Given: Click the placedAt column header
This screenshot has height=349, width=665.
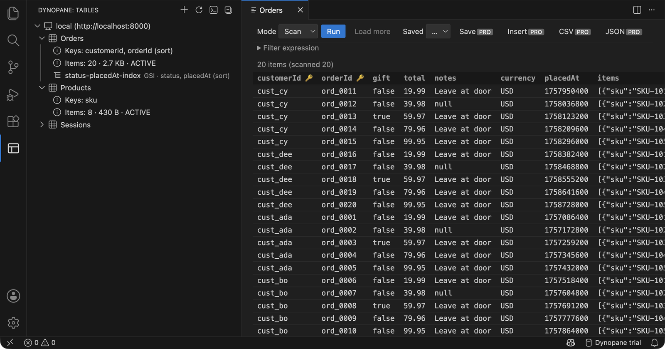Looking at the screenshot, I should (x=562, y=78).
